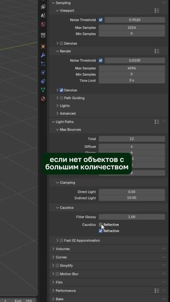Expand the Film panel

[53, 282]
